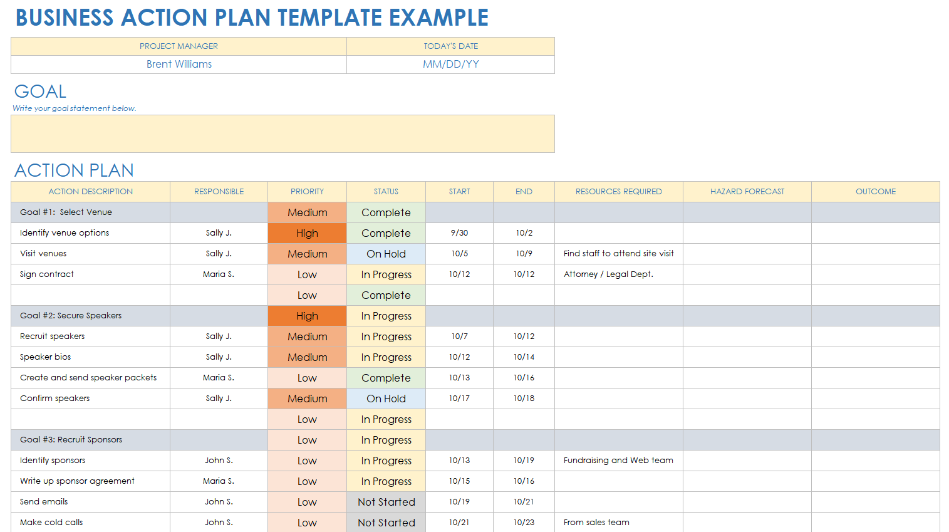Select the 10/18 end date cell
The image size is (949, 532).
[x=524, y=399]
